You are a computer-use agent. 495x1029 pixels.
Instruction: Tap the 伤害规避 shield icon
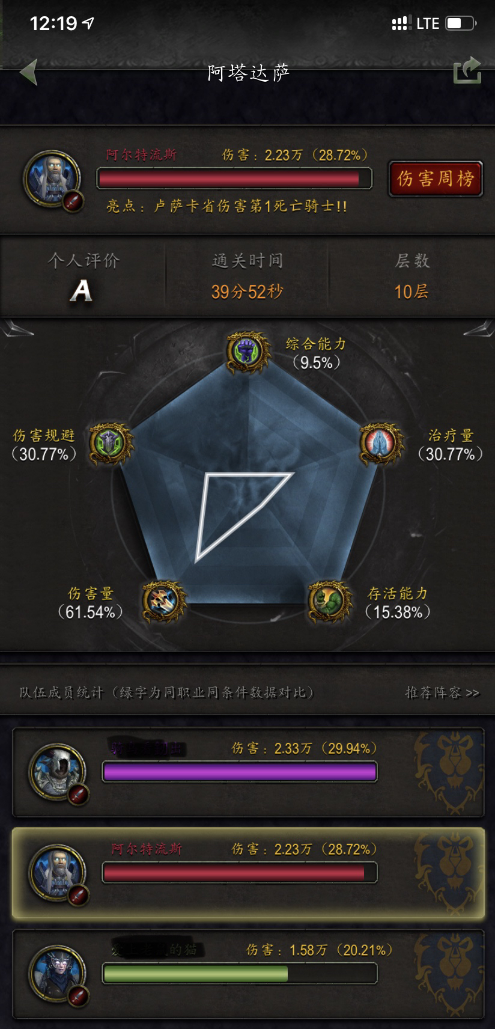[111, 444]
